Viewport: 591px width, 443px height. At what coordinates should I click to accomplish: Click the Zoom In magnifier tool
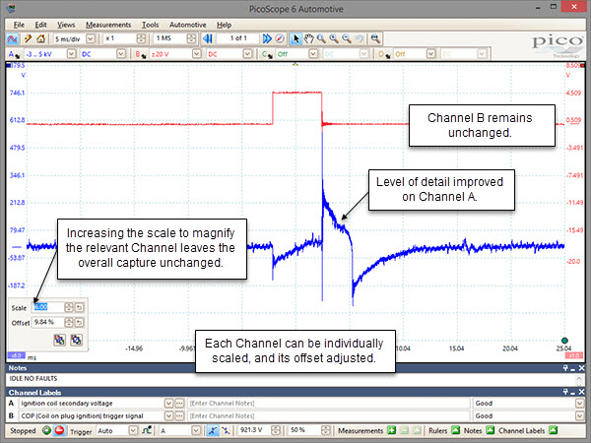coord(334,38)
